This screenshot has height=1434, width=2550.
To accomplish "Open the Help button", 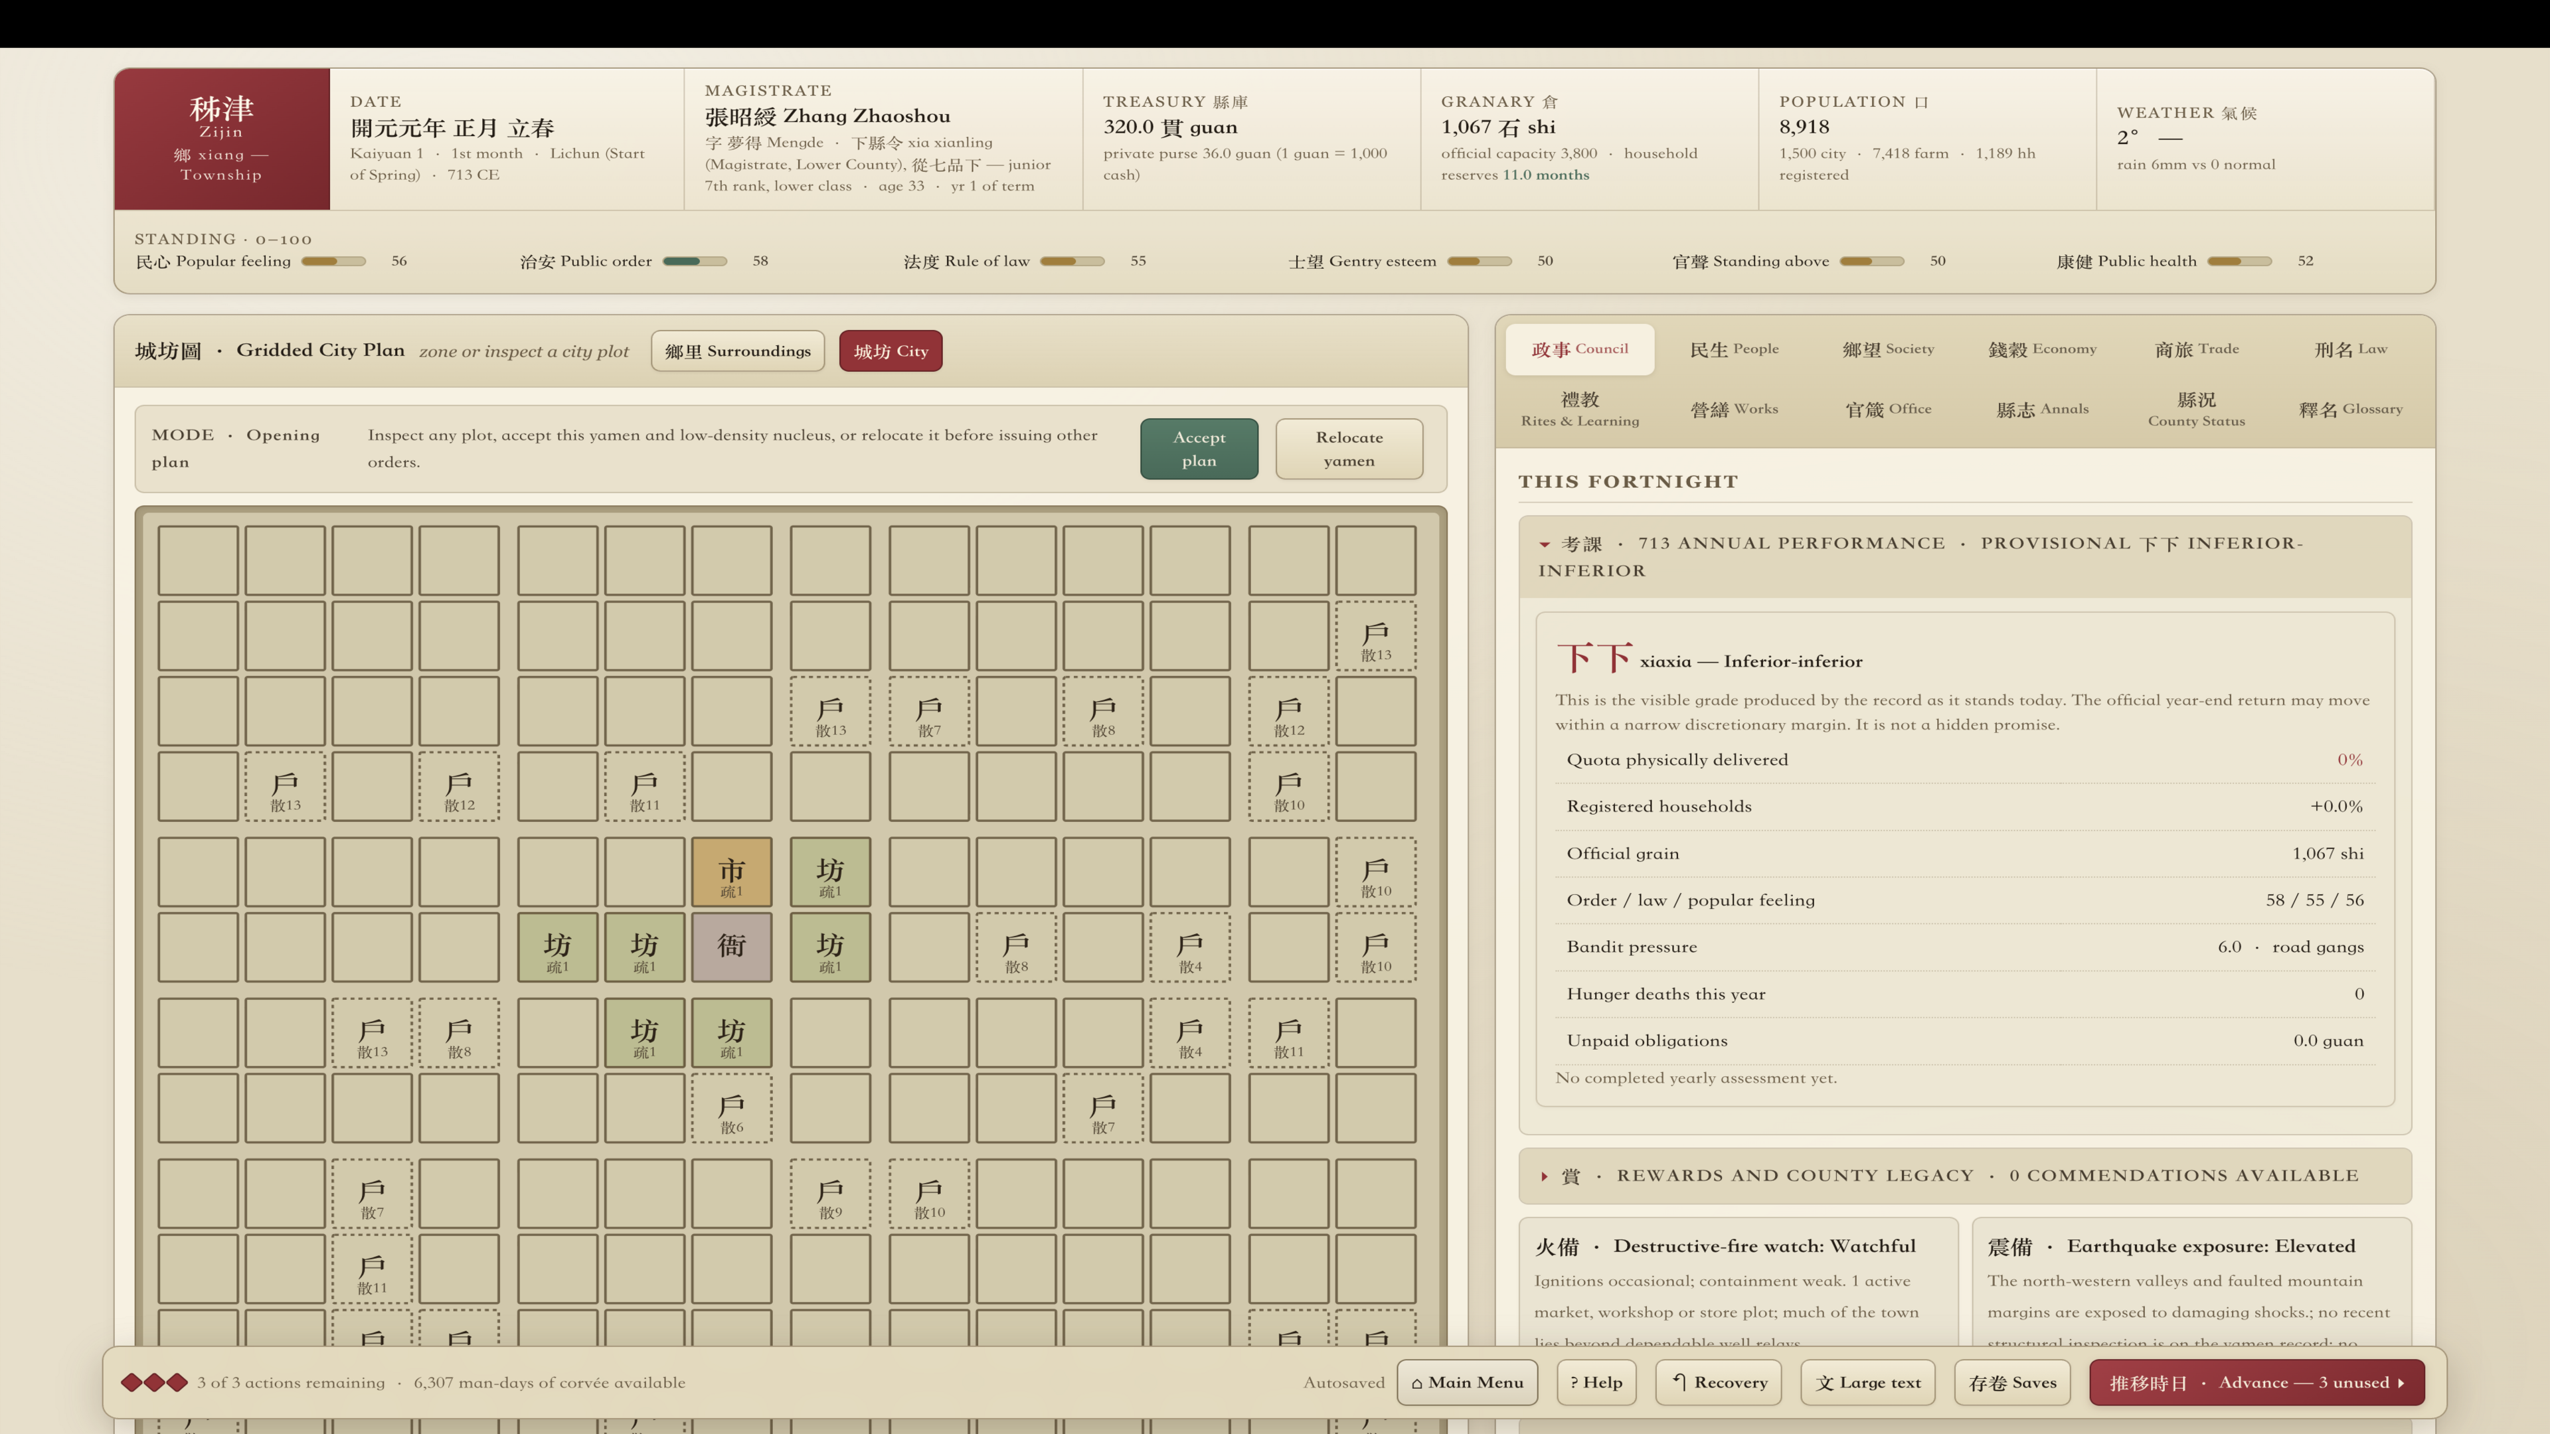I will [x=1596, y=1382].
